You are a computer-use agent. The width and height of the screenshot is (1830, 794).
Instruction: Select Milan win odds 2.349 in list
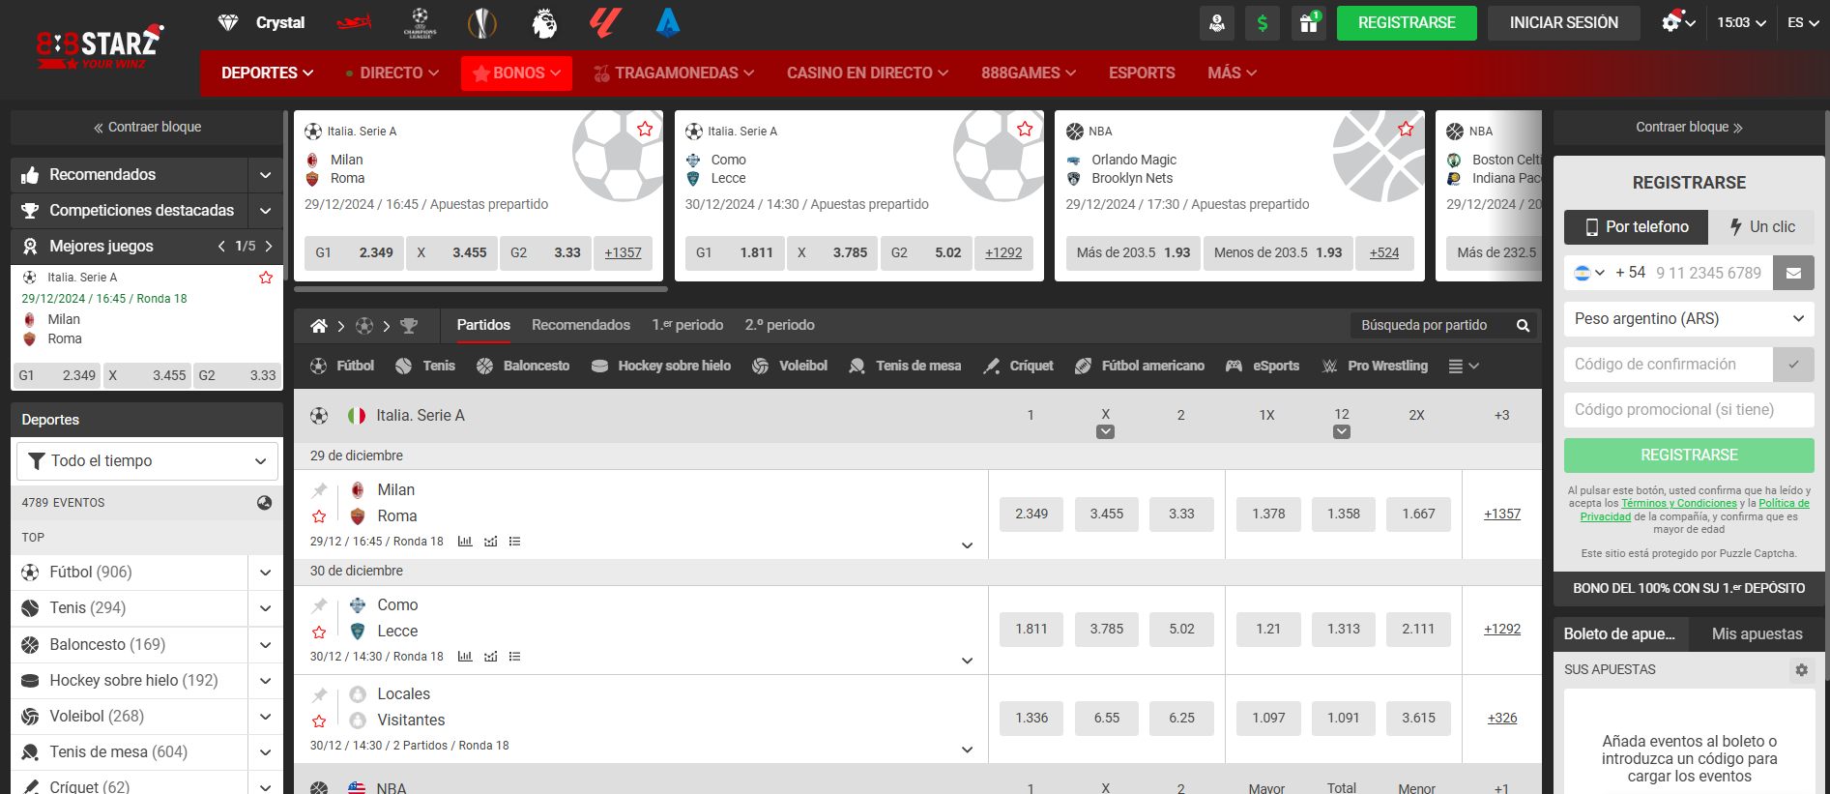[1031, 515]
